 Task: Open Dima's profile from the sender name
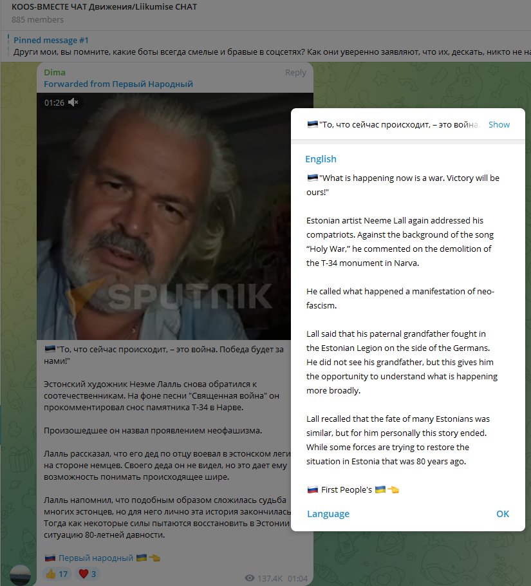[55, 72]
